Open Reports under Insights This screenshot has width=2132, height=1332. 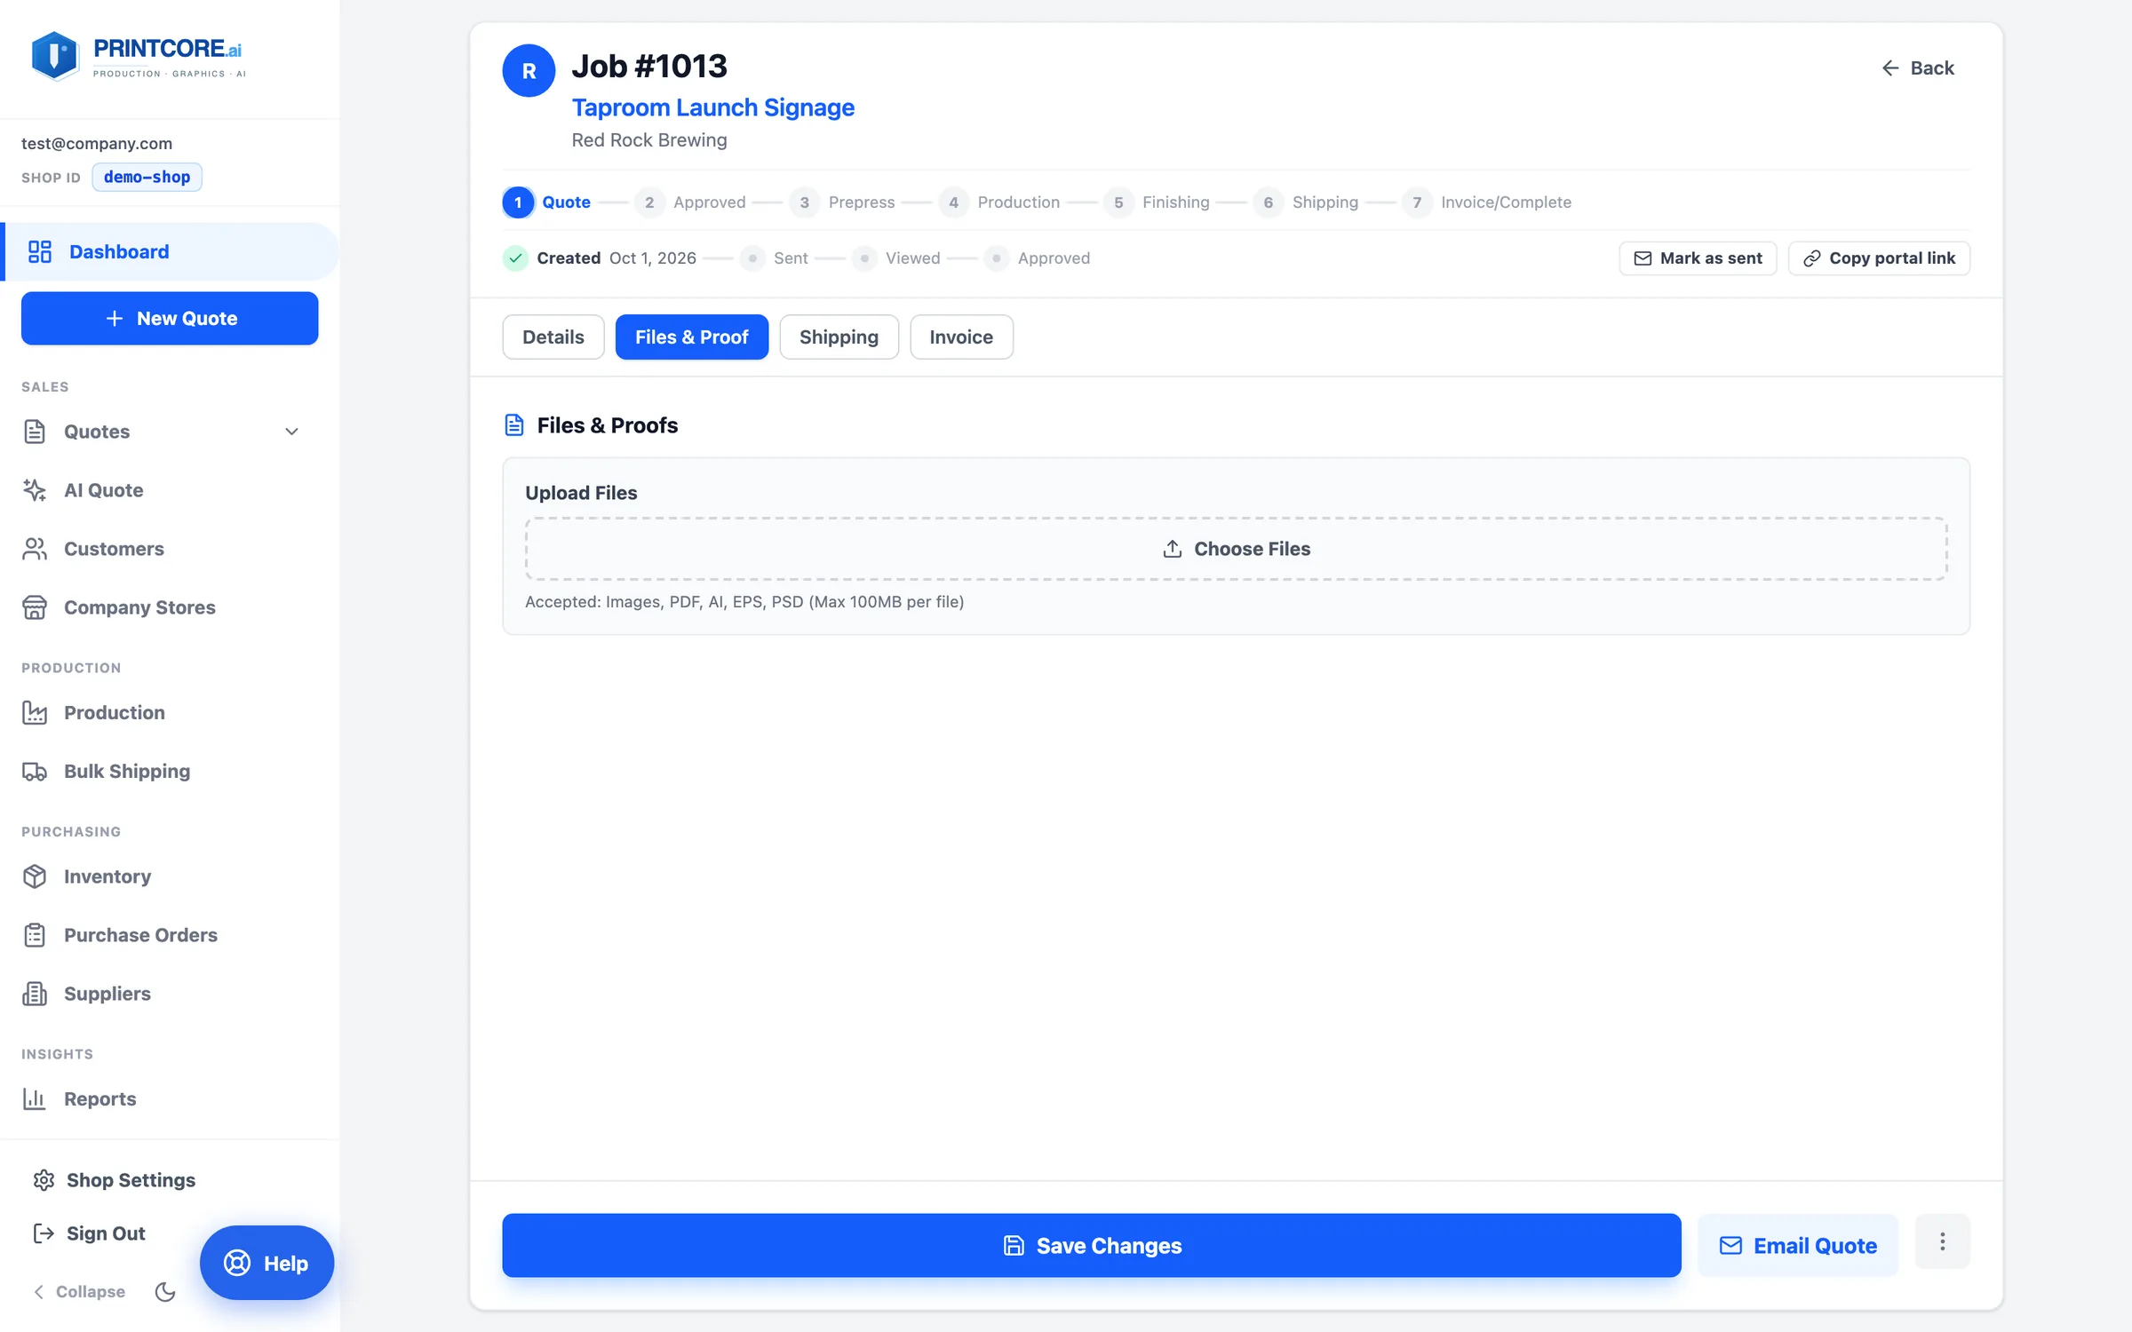pos(99,1099)
